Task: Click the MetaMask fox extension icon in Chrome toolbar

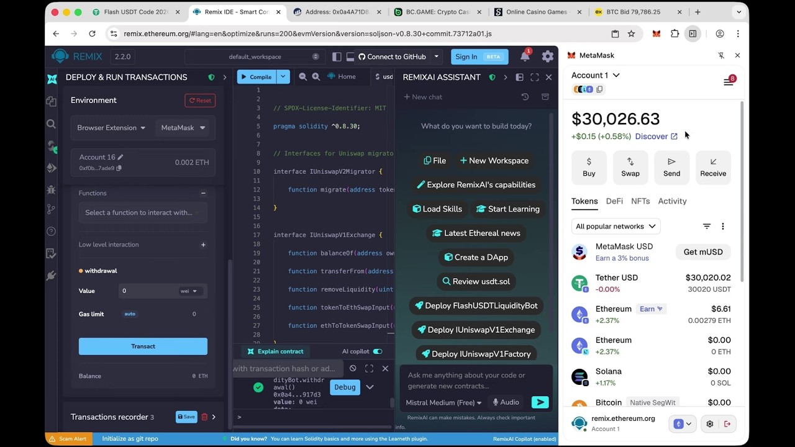Action: click(656, 34)
